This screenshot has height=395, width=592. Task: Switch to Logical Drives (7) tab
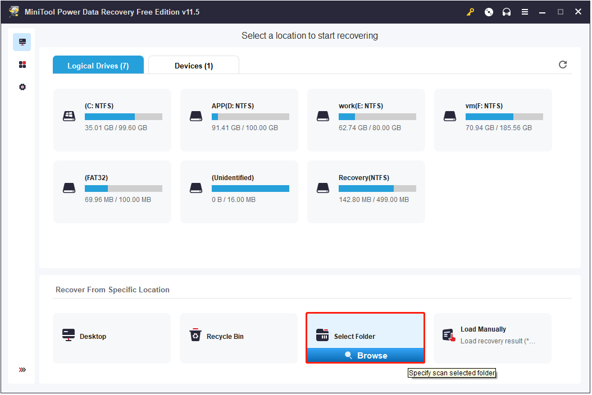coord(98,65)
